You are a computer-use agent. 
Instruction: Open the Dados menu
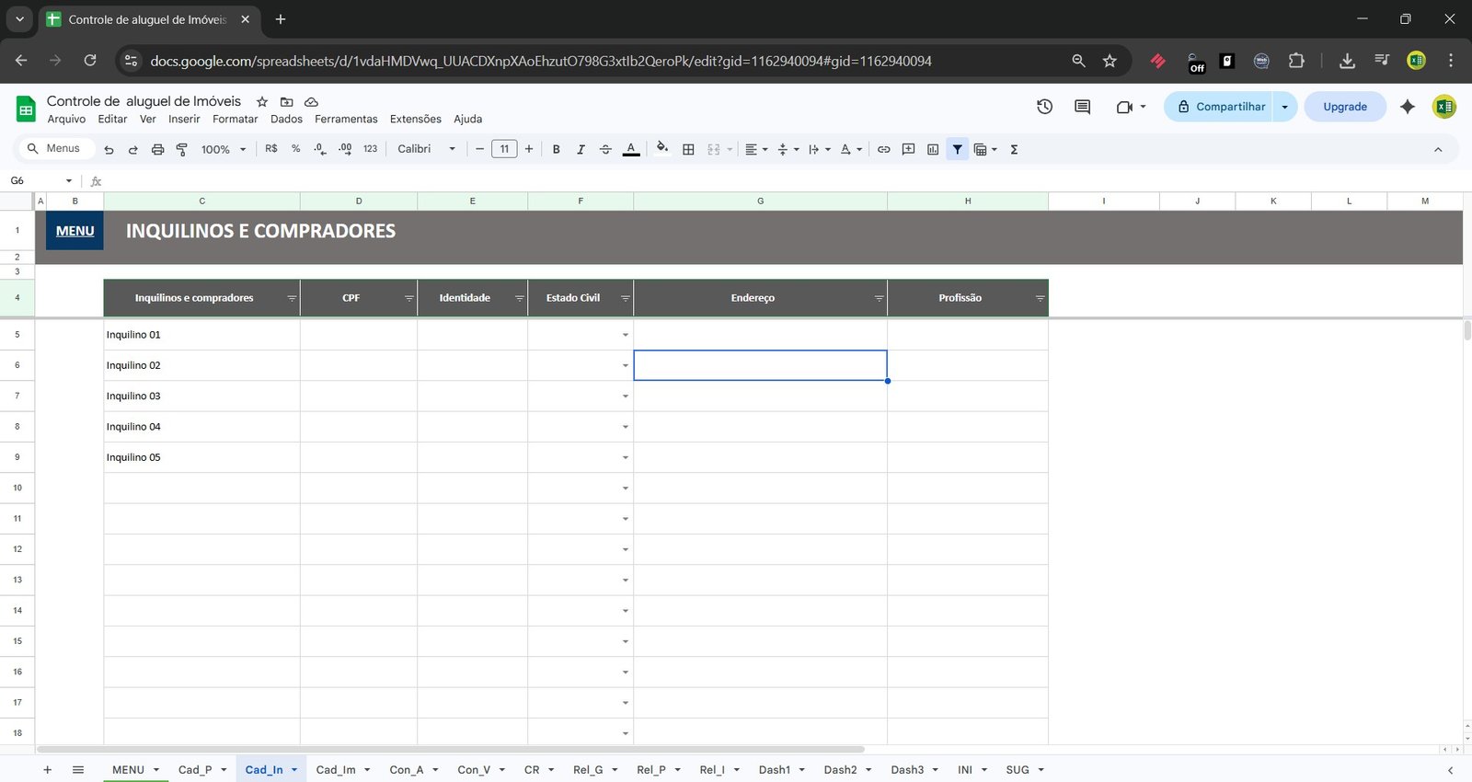[286, 119]
